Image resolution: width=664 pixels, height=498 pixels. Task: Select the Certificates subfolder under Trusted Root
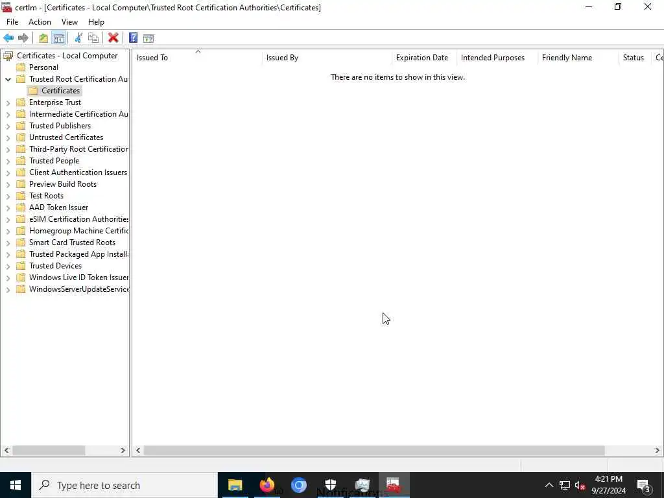coord(60,91)
